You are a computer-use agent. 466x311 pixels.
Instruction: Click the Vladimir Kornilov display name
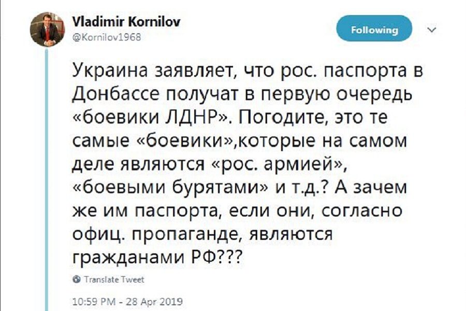[126, 22]
